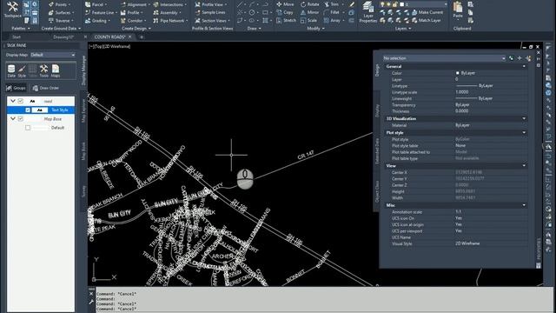Open the Toolspace palette
This screenshot has width=556, height=313.
(12, 10)
